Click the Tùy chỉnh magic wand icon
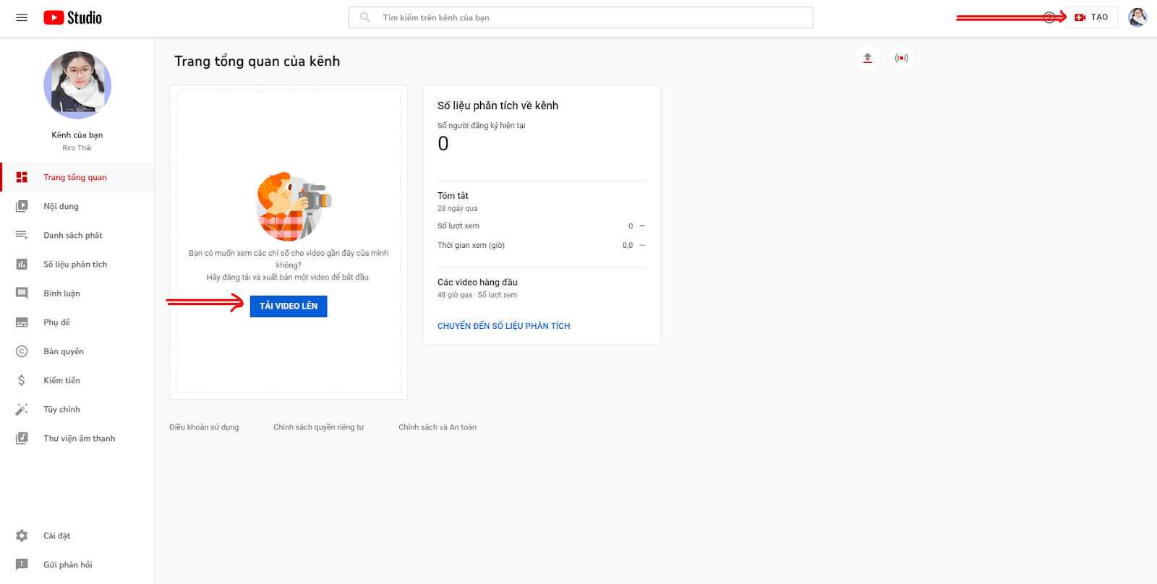Viewport: 1157px width, 584px height. point(22,409)
